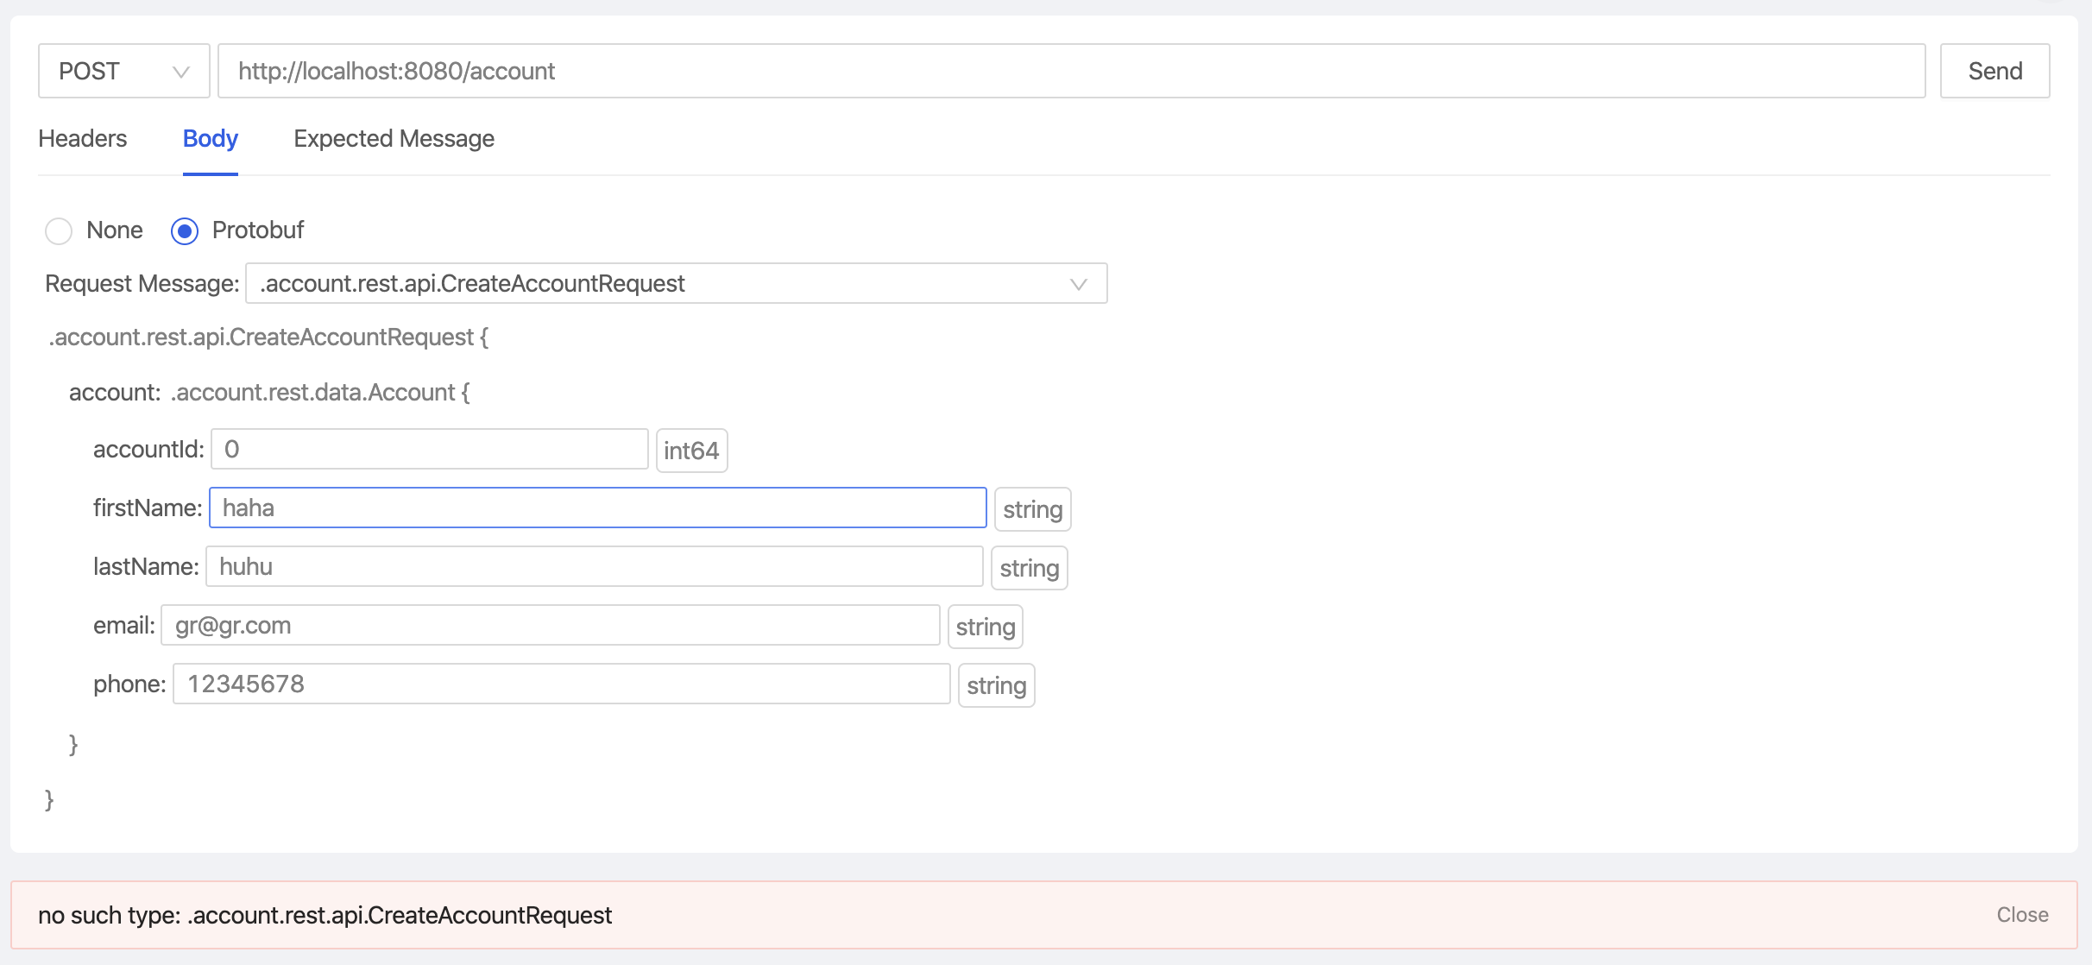The height and width of the screenshot is (965, 2092).
Task: Close the error banner
Action: [2023, 914]
